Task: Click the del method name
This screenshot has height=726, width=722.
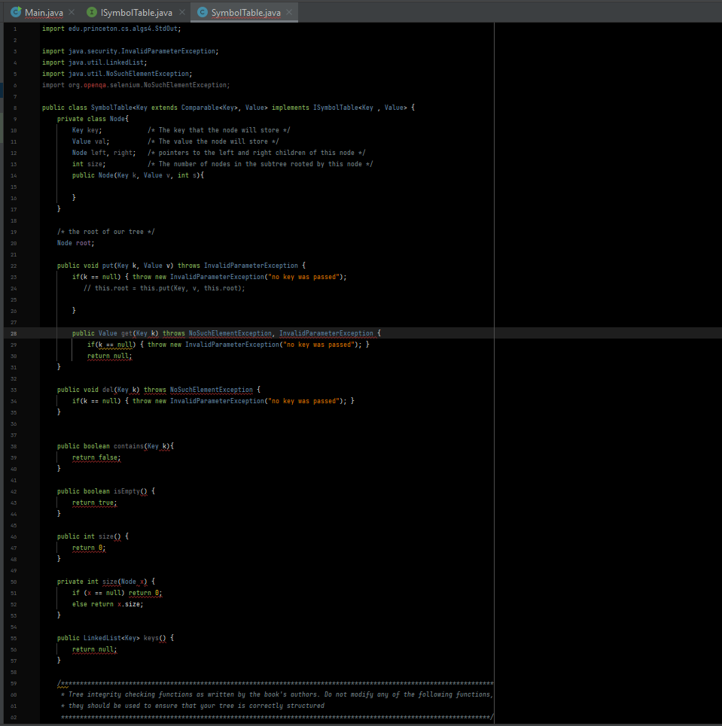Action: [x=108, y=390]
